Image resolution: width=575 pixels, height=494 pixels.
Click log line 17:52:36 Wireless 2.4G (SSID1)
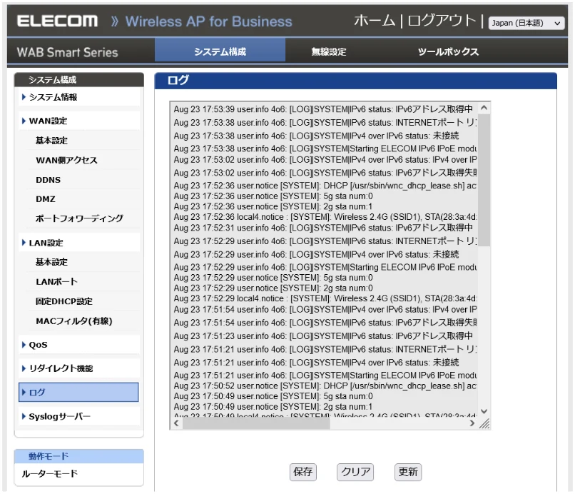coord(325,217)
